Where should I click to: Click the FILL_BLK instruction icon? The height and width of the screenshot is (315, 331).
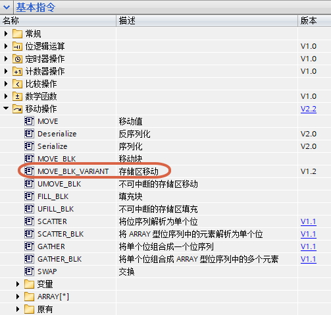(x=29, y=196)
